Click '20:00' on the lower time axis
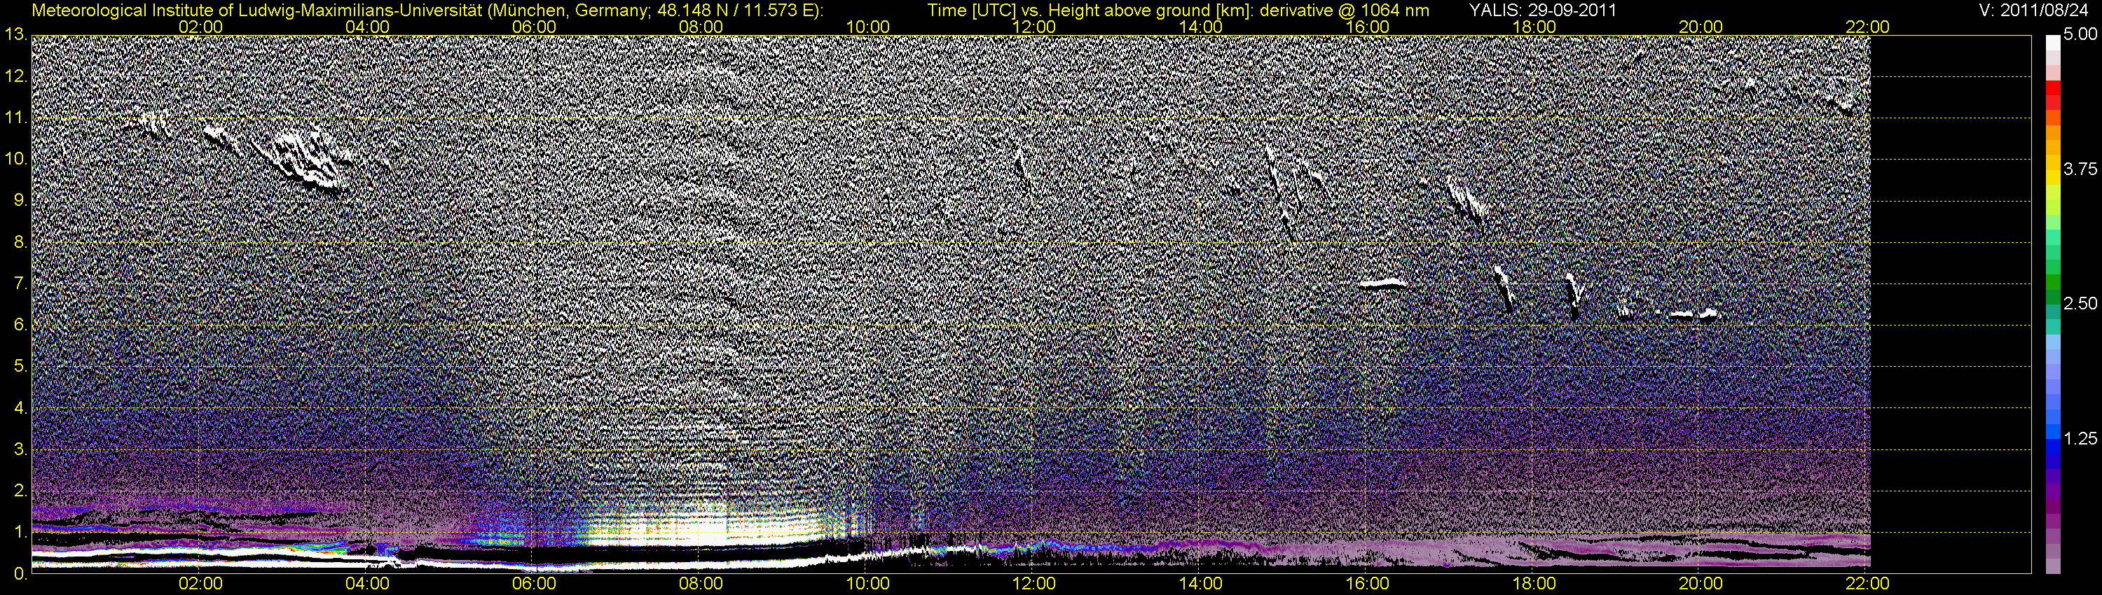 (x=1701, y=584)
